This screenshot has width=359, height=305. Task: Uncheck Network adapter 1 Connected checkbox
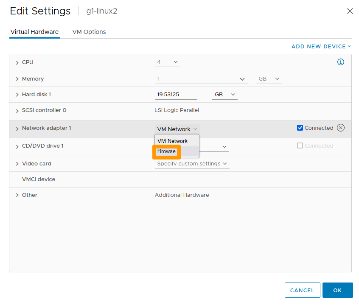tap(300, 128)
